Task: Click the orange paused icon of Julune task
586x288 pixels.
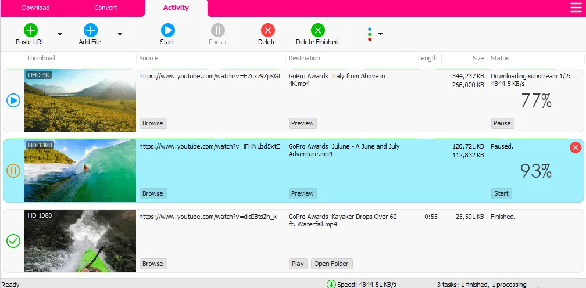Action: coord(13,171)
